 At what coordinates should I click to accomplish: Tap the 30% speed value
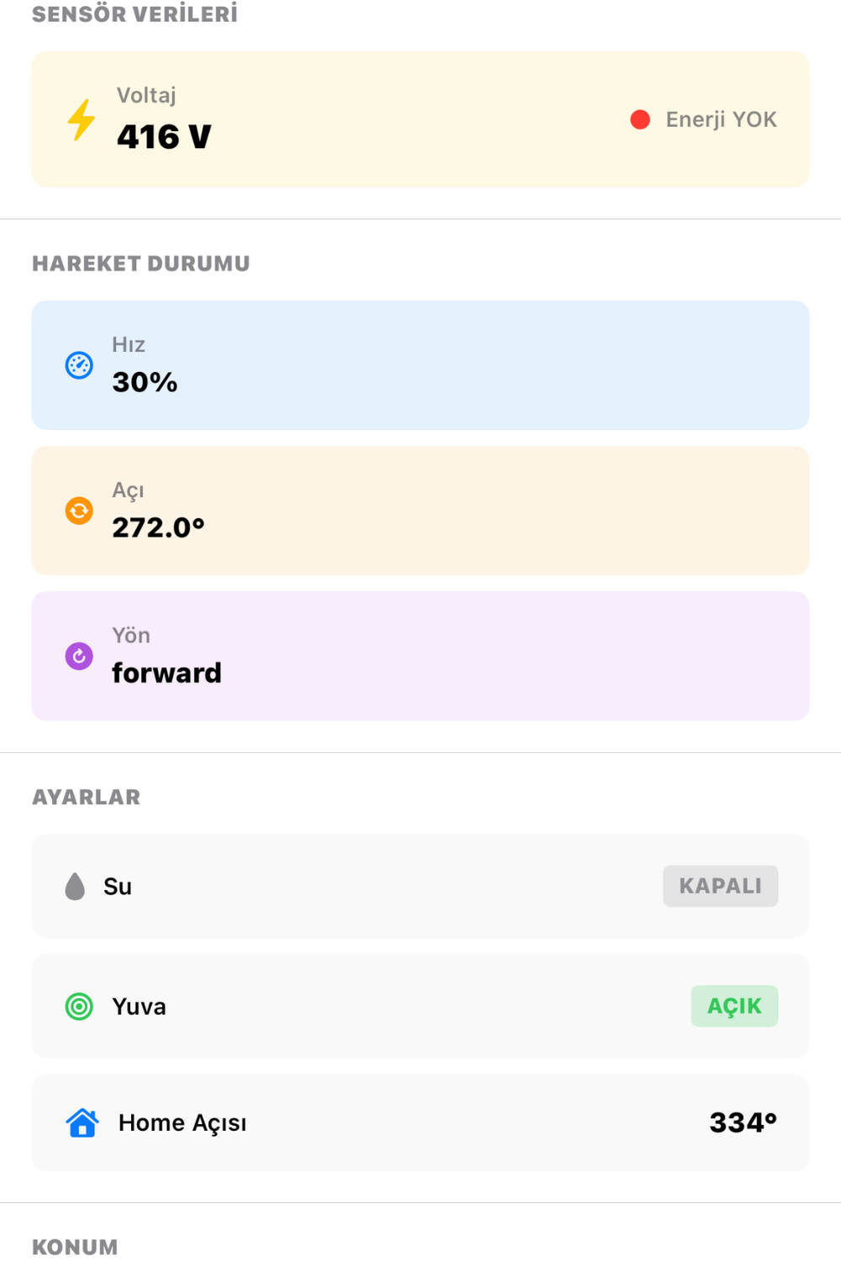pos(145,382)
